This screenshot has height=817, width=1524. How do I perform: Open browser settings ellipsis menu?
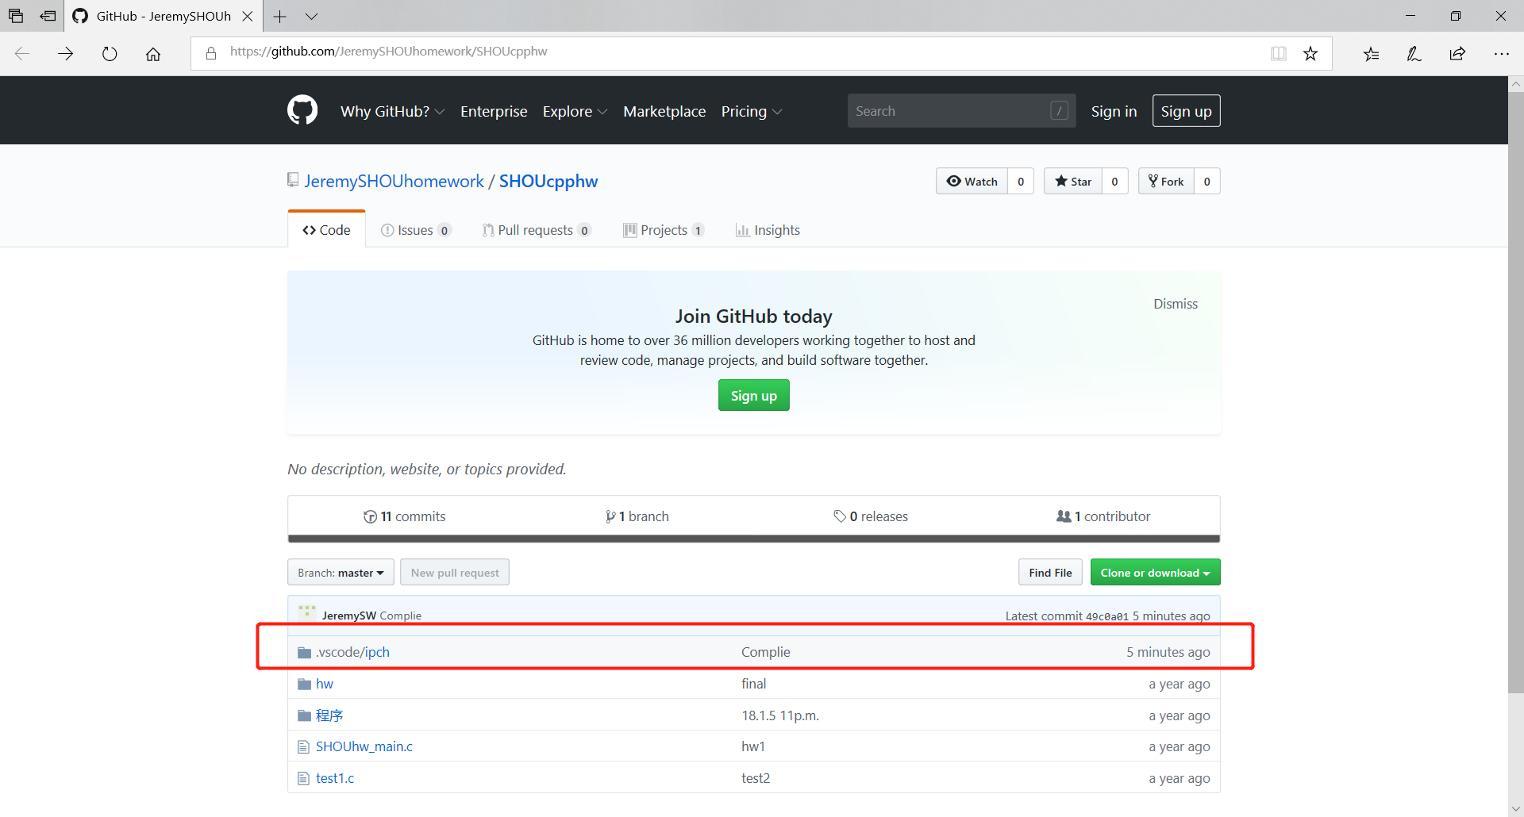pos(1501,53)
